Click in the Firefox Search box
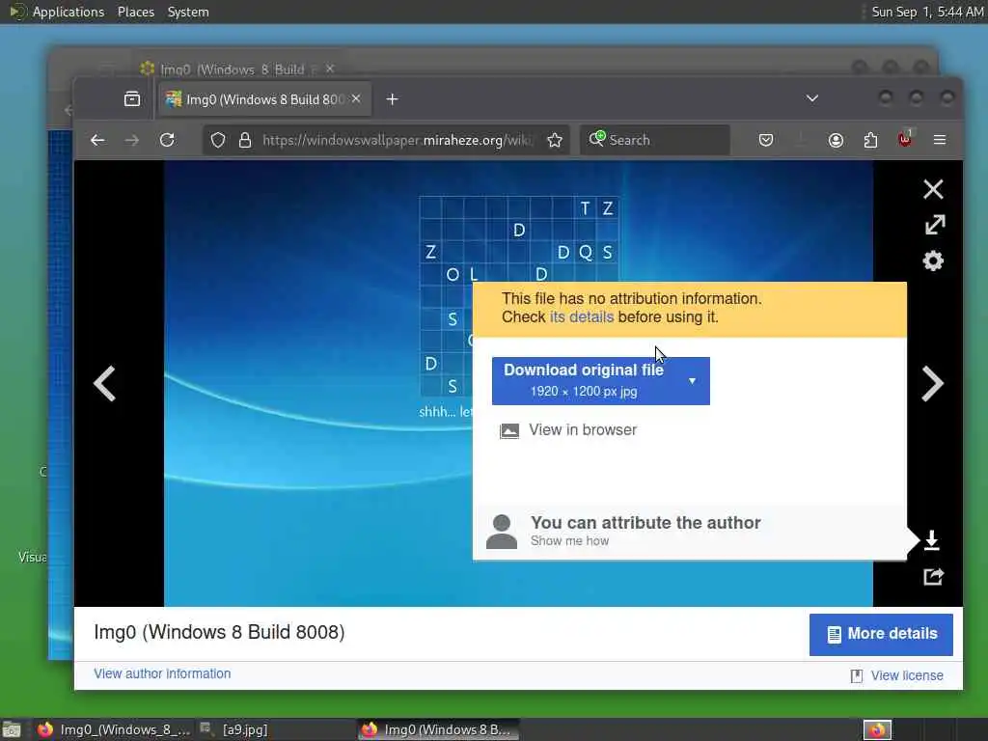The image size is (988, 741). tap(655, 140)
